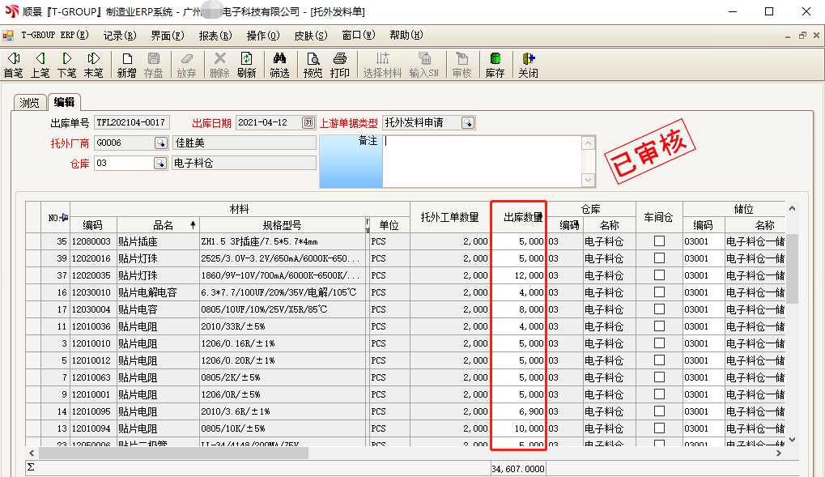Toggle 车间仓 checkbox for row 12030010
This screenshot has height=477, width=825.
tap(659, 292)
